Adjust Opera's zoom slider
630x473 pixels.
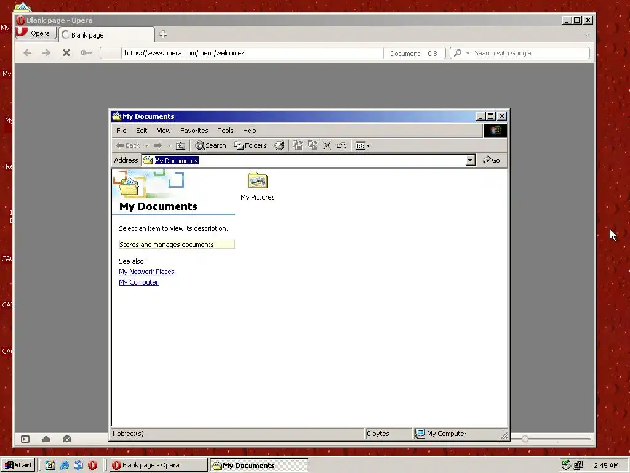(525, 439)
